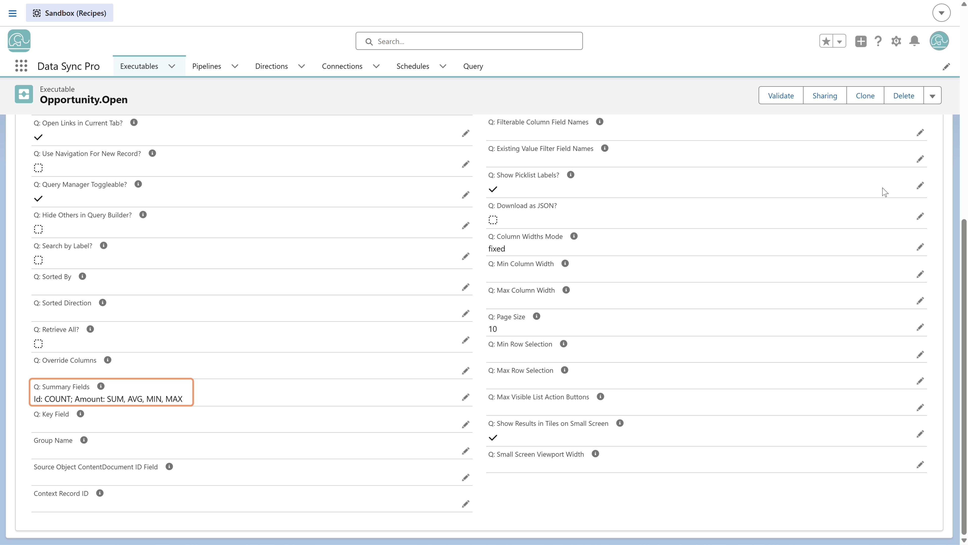The image size is (968, 545).
Task: Toggle Q: Use Navigation For New Record checkbox
Action: pos(38,168)
